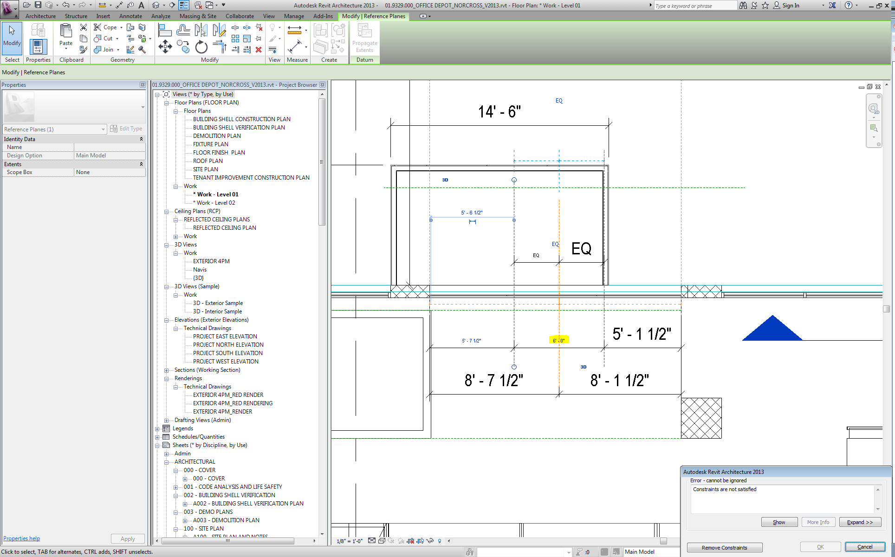The width and height of the screenshot is (895, 557).
Task: Toggle the Properties palette button
Action: 38,47
